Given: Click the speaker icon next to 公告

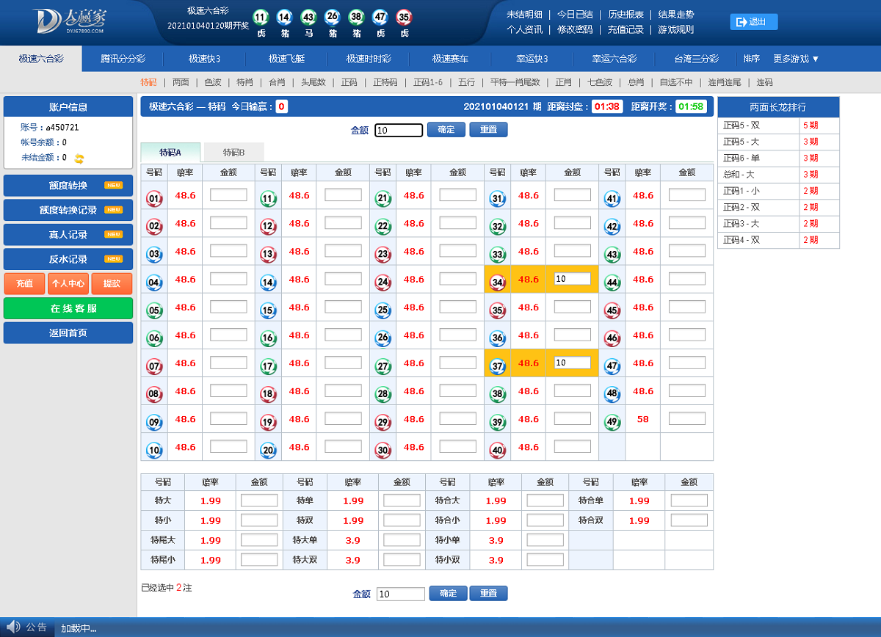Looking at the screenshot, I should tap(13, 627).
